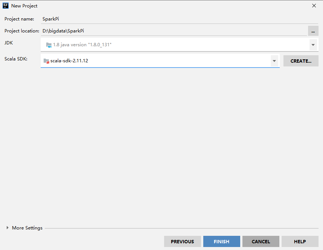323x250 pixels.
Task: Go back with the PREVIOUS button
Action: point(182,241)
